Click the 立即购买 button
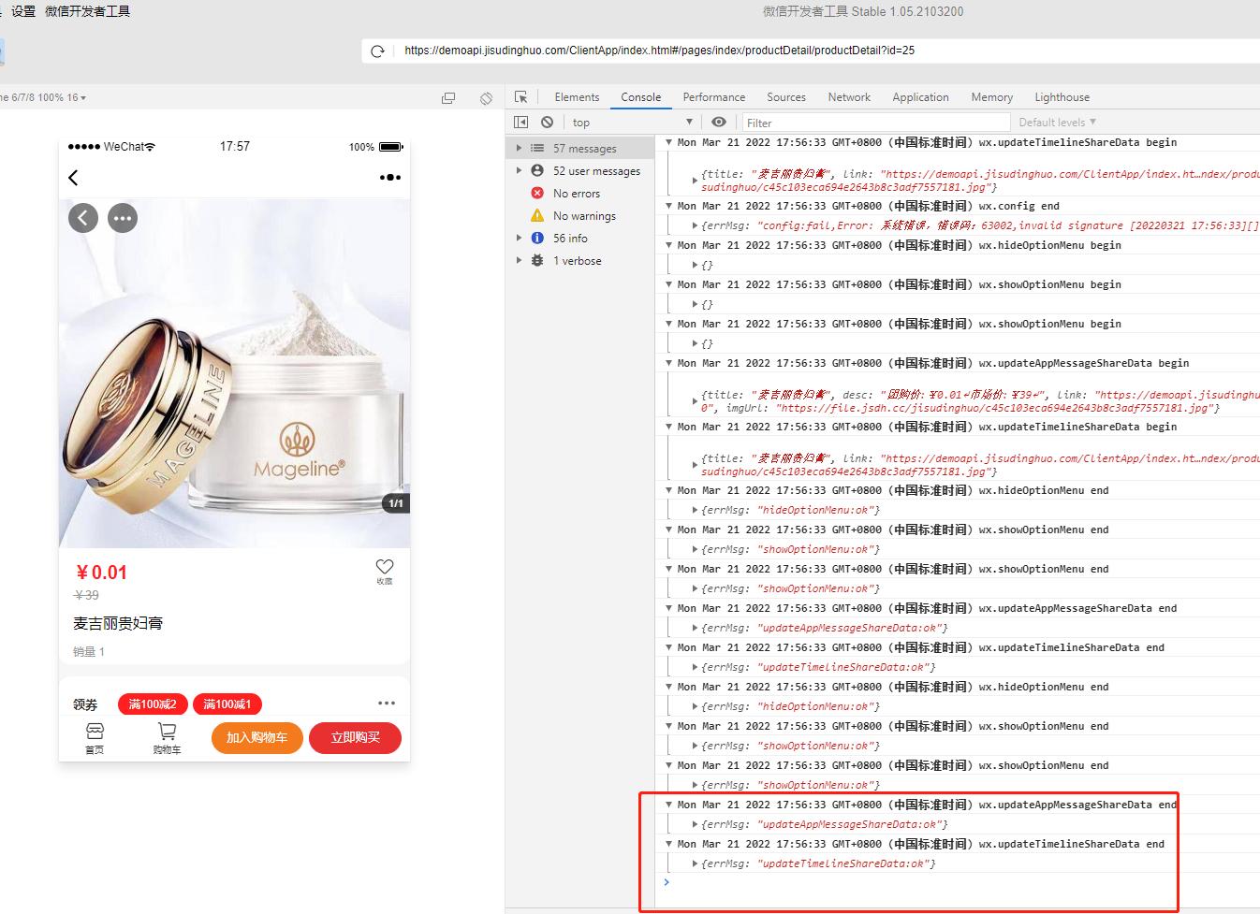The width and height of the screenshot is (1260, 914). [356, 738]
